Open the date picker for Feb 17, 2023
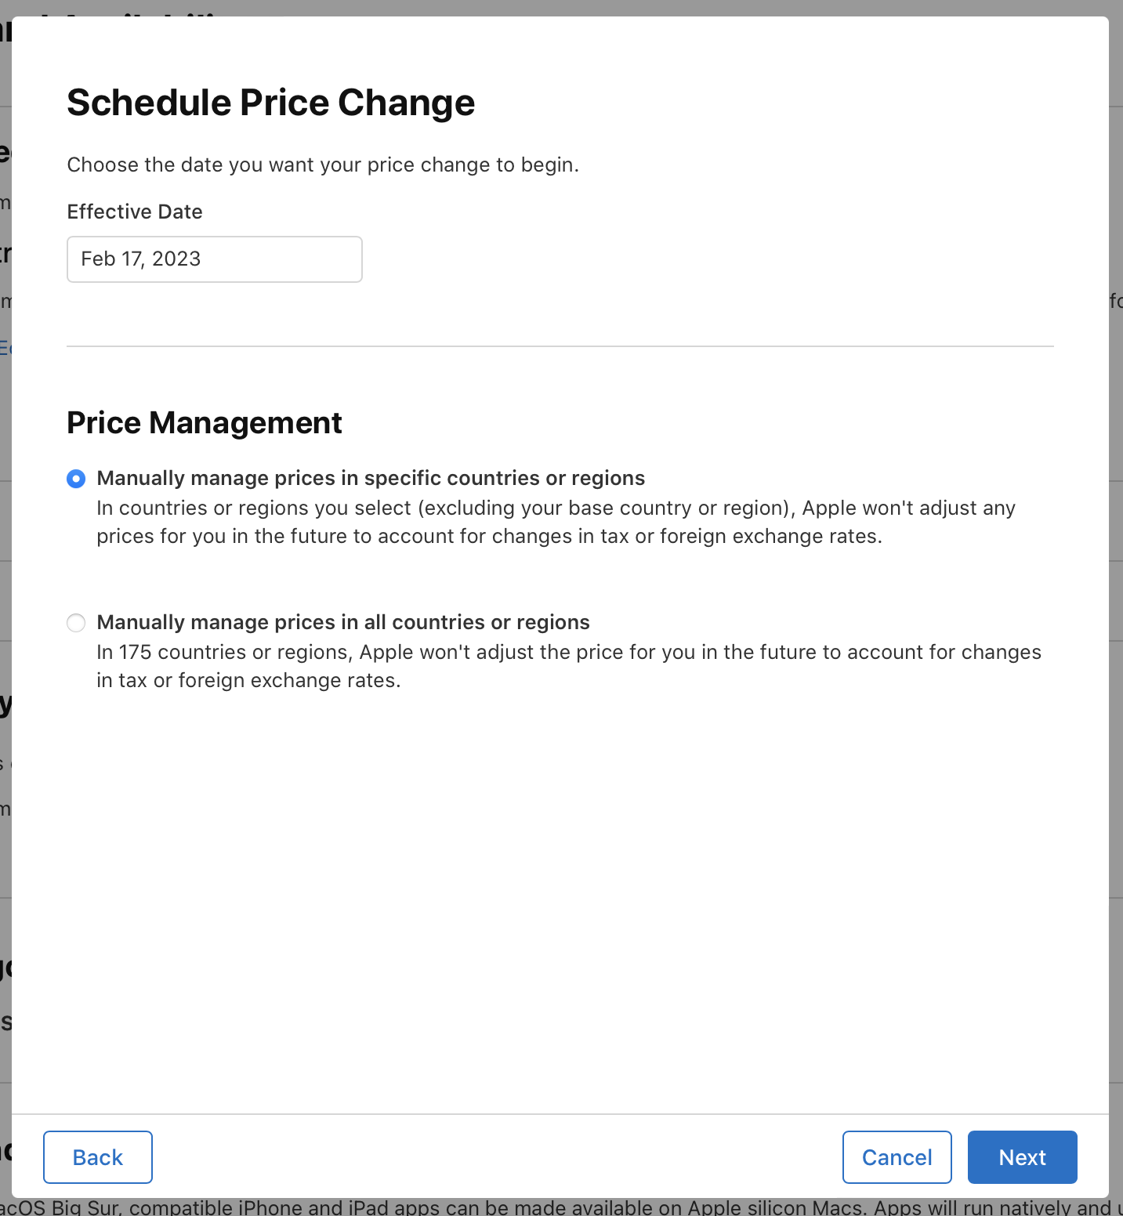The width and height of the screenshot is (1123, 1216). (x=214, y=259)
